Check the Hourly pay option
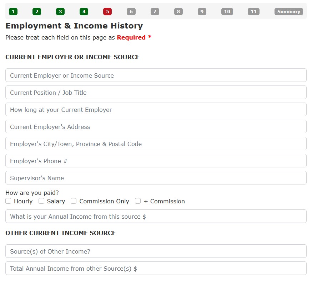 click(9, 201)
